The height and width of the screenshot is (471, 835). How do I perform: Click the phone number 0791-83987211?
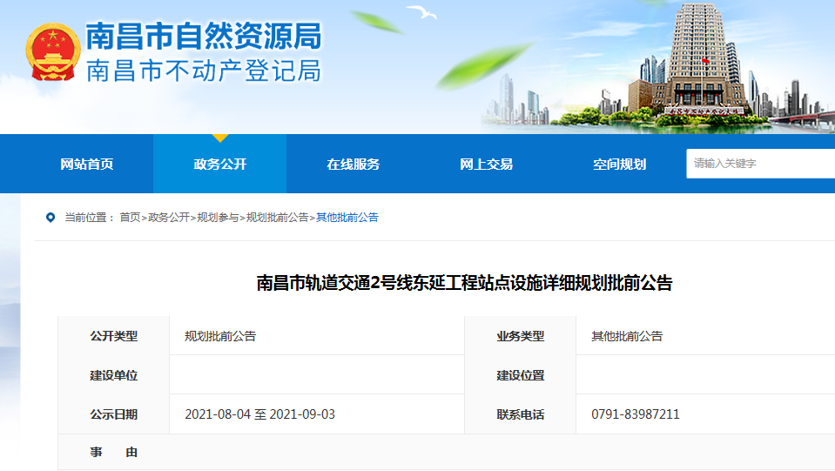click(x=636, y=414)
